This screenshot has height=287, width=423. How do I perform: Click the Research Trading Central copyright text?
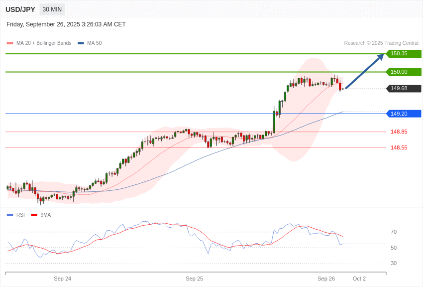pyautogui.click(x=381, y=43)
